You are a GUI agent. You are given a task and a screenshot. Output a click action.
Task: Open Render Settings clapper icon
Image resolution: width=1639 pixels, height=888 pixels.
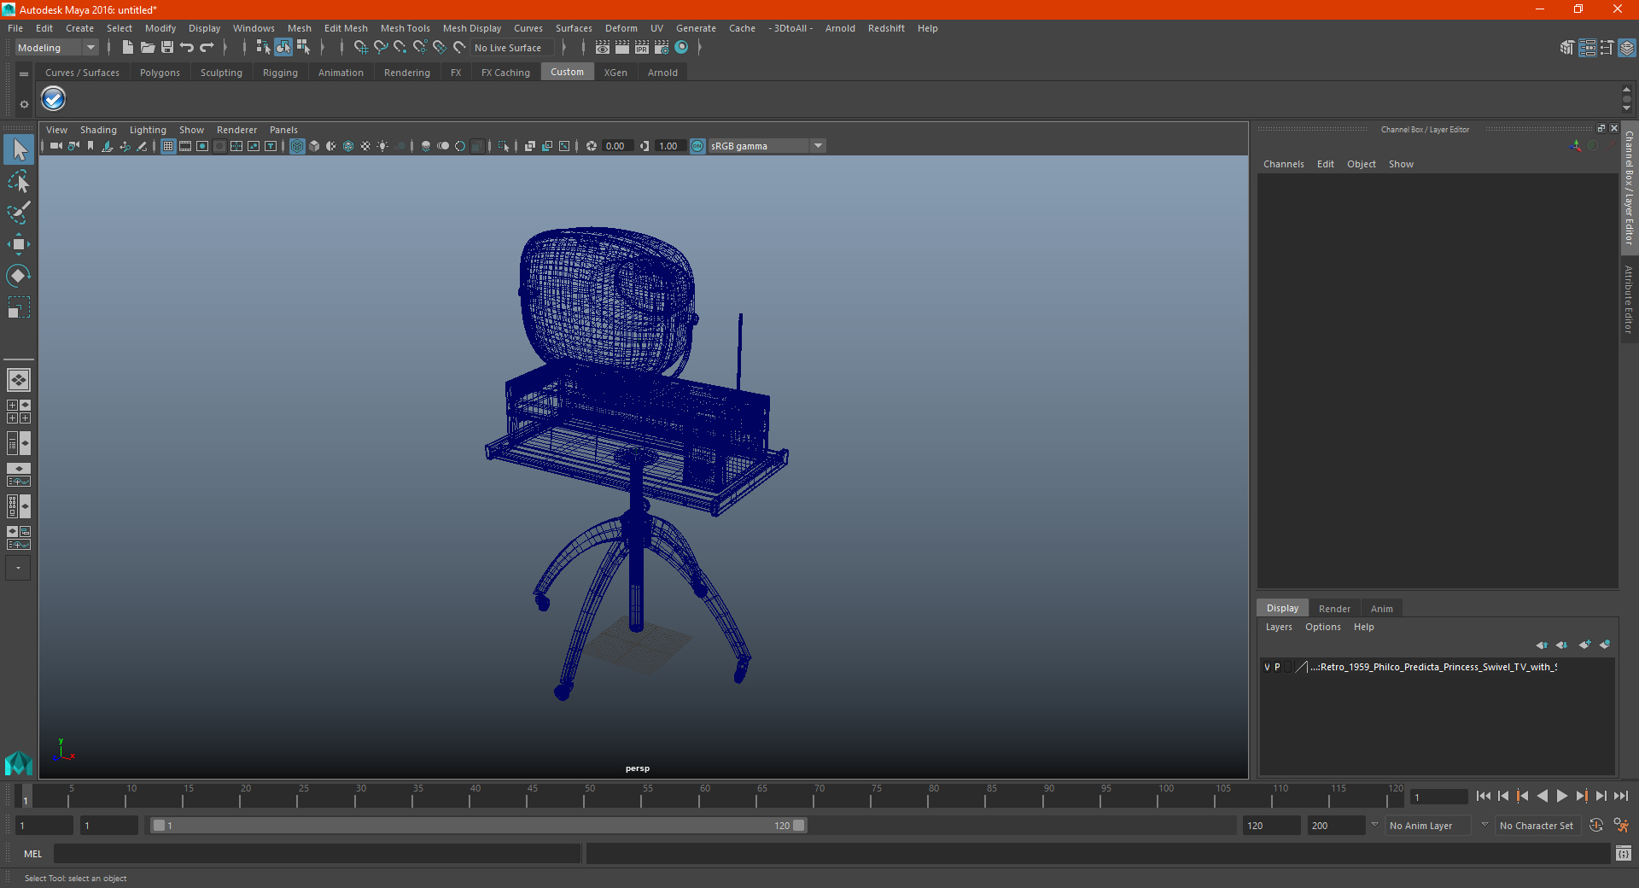[662, 48]
